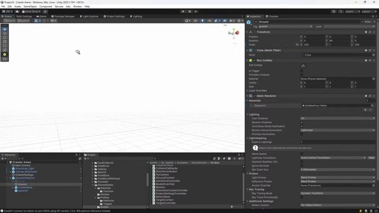Open the Transform component help icon
The image size is (379, 213).
point(366,32)
